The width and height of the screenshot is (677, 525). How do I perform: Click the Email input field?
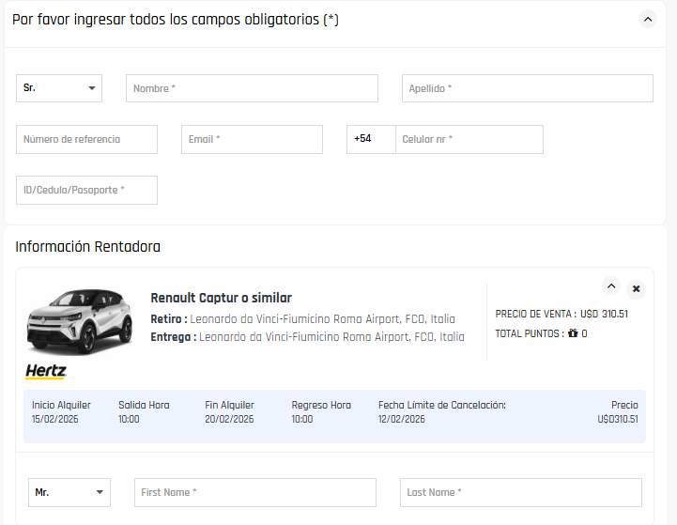point(252,139)
